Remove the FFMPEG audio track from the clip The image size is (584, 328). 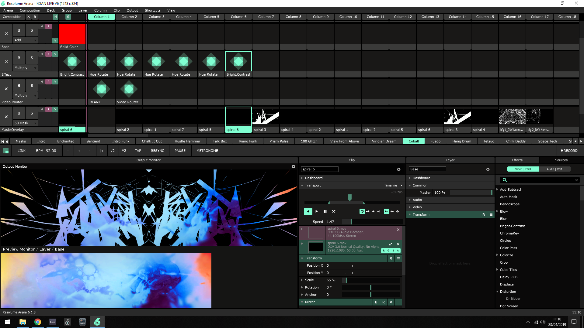click(398, 230)
